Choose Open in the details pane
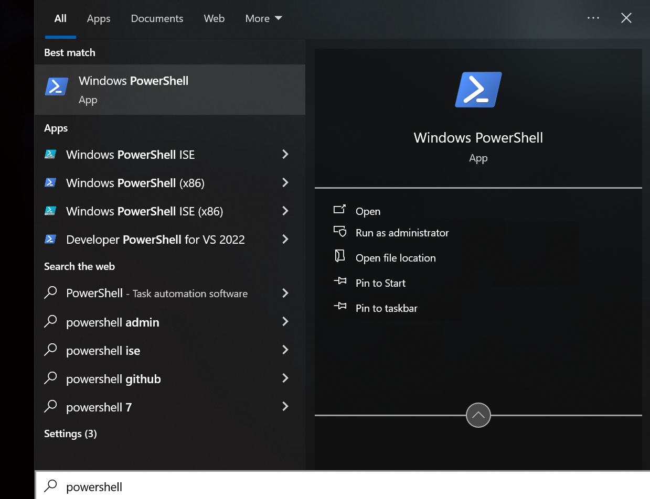This screenshot has width=650, height=499. [x=368, y=211]
